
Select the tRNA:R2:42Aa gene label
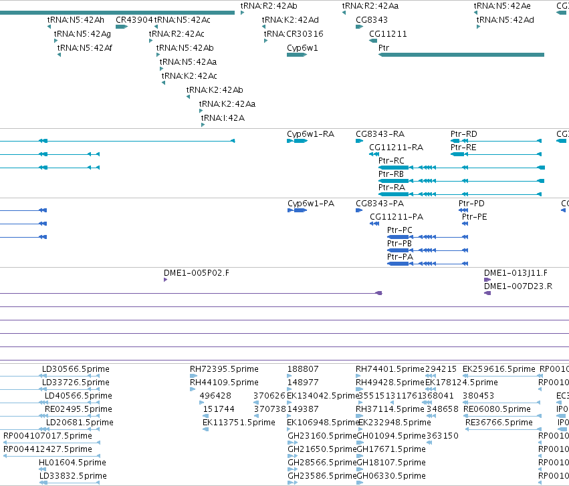click(370, 6)
